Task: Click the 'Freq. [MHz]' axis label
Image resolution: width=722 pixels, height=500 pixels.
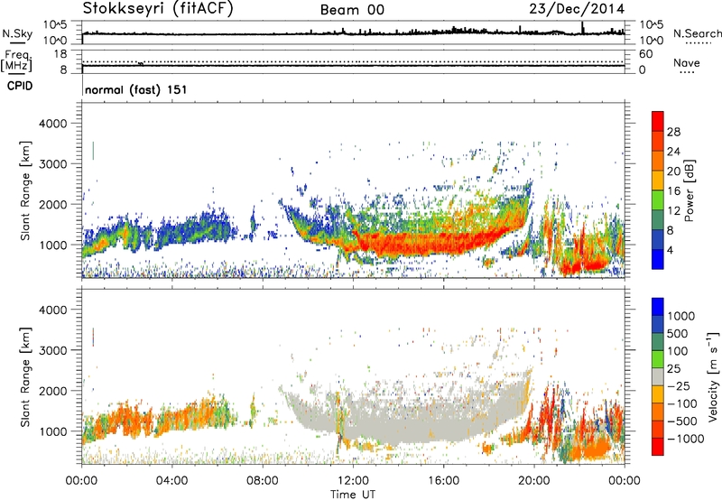Action: click(16, 61)
